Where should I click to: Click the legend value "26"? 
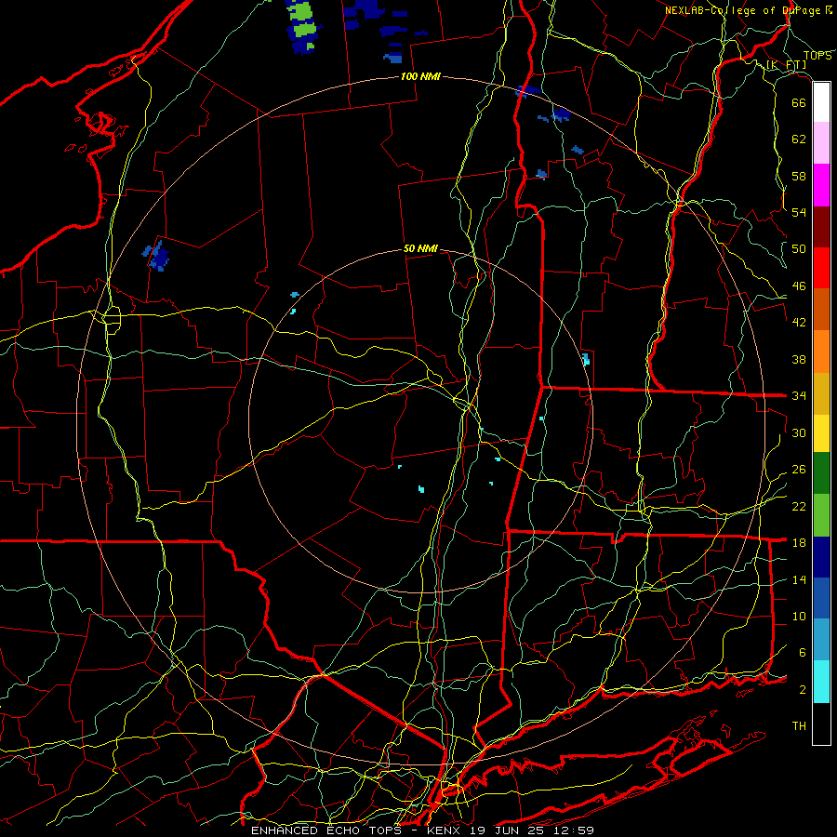pos(799,470)
